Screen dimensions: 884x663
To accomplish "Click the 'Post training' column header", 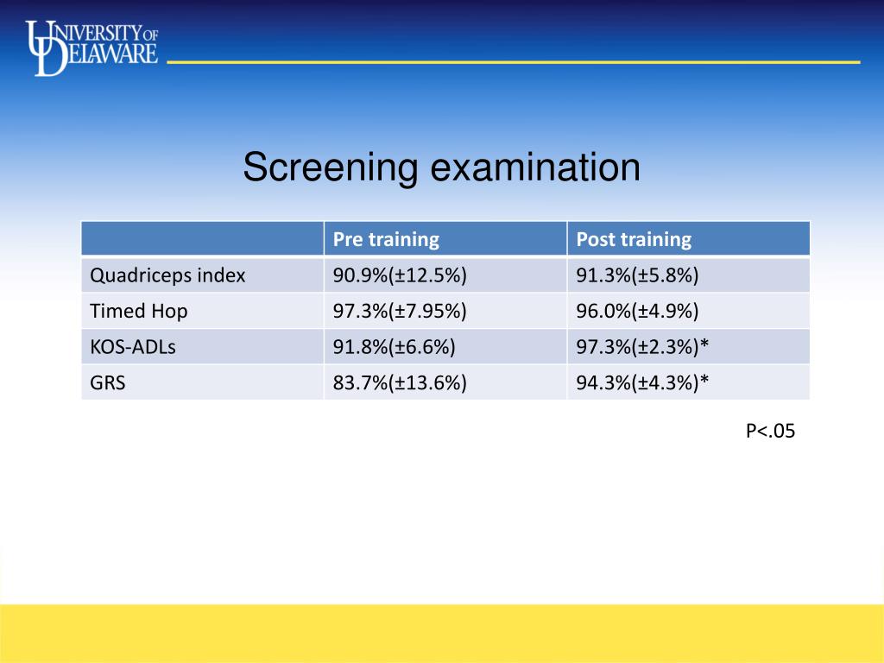I will pos(688,239).
